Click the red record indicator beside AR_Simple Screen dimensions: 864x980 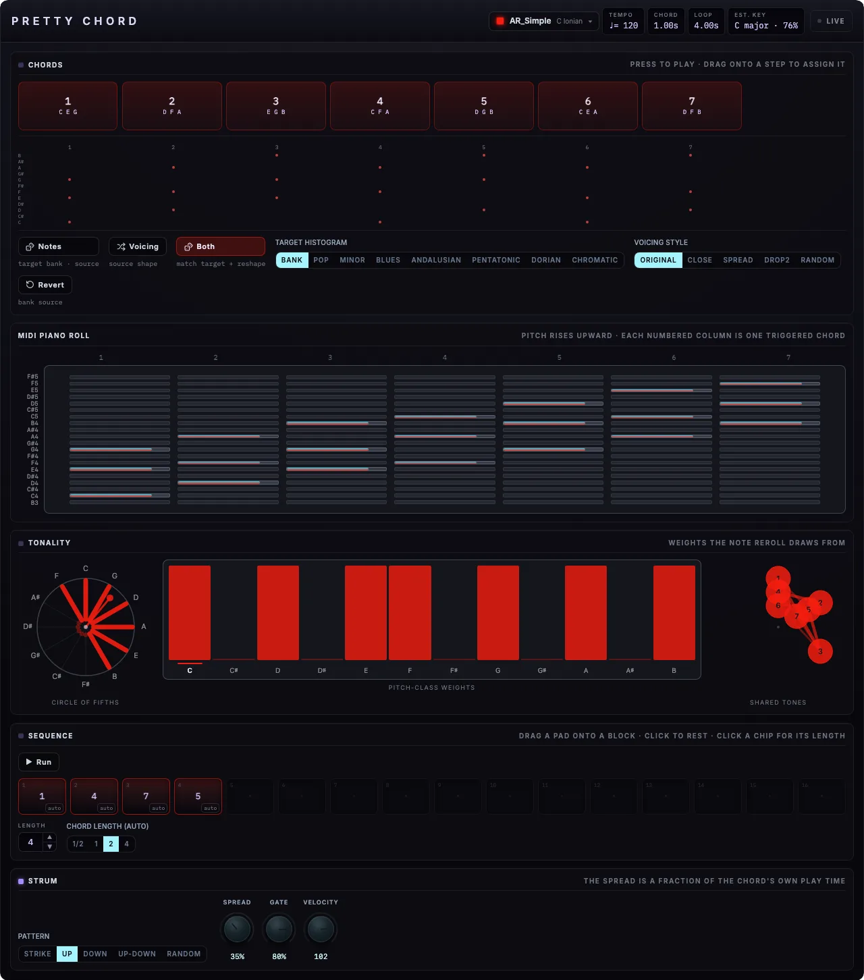[500, 21]
